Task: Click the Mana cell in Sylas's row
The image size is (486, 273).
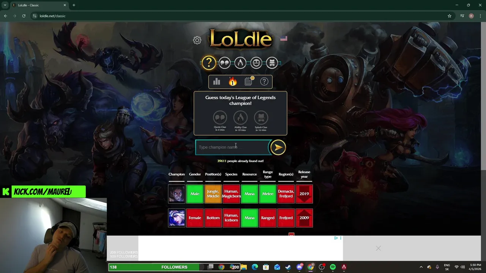Action: pyautogui.click(x=249, y=194)
